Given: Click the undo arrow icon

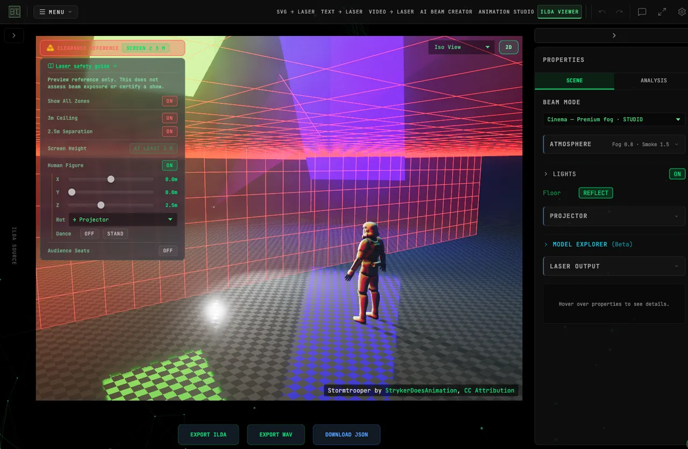Looking at the screenshot, I should (602, 12).
